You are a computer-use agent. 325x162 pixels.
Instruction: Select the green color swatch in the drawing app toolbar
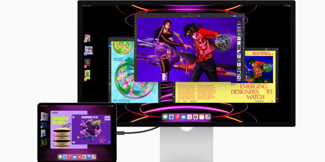(x=110, y=84)
